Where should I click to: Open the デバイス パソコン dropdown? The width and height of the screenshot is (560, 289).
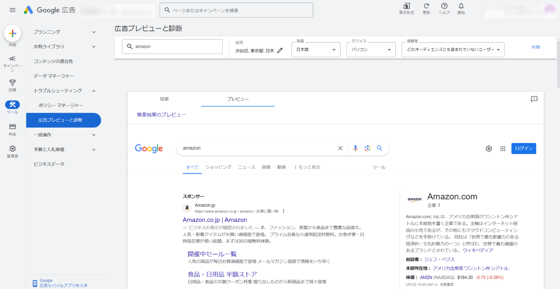point(371,50)
